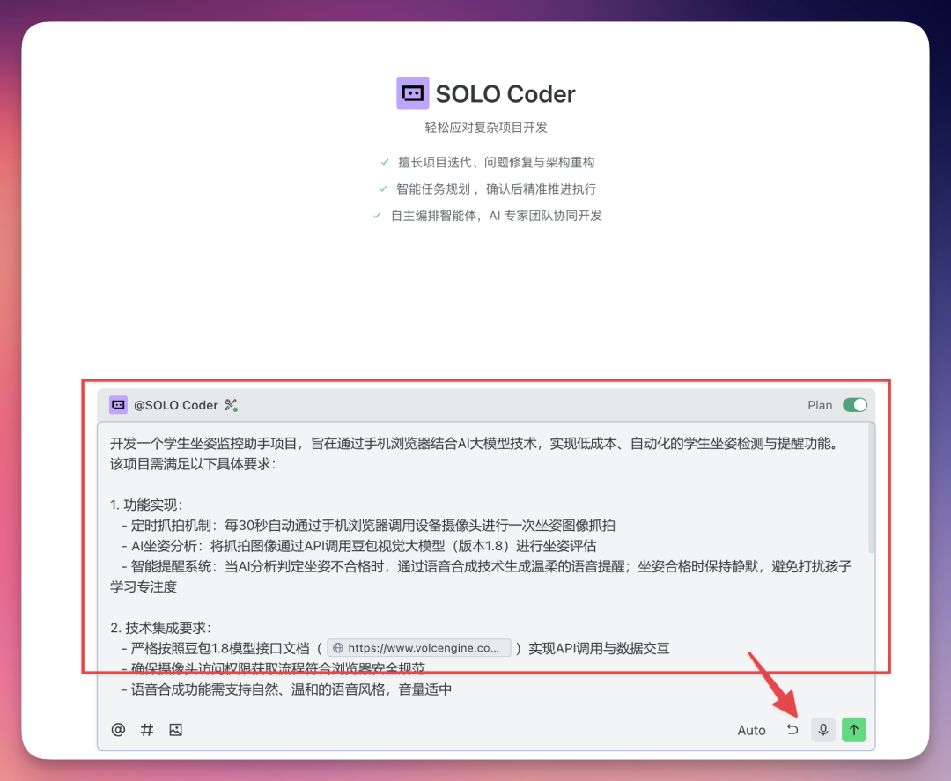The image size is (951, 781).
Task: Click the prompt text area scrollbar
Action: click(x=872, y=493)
